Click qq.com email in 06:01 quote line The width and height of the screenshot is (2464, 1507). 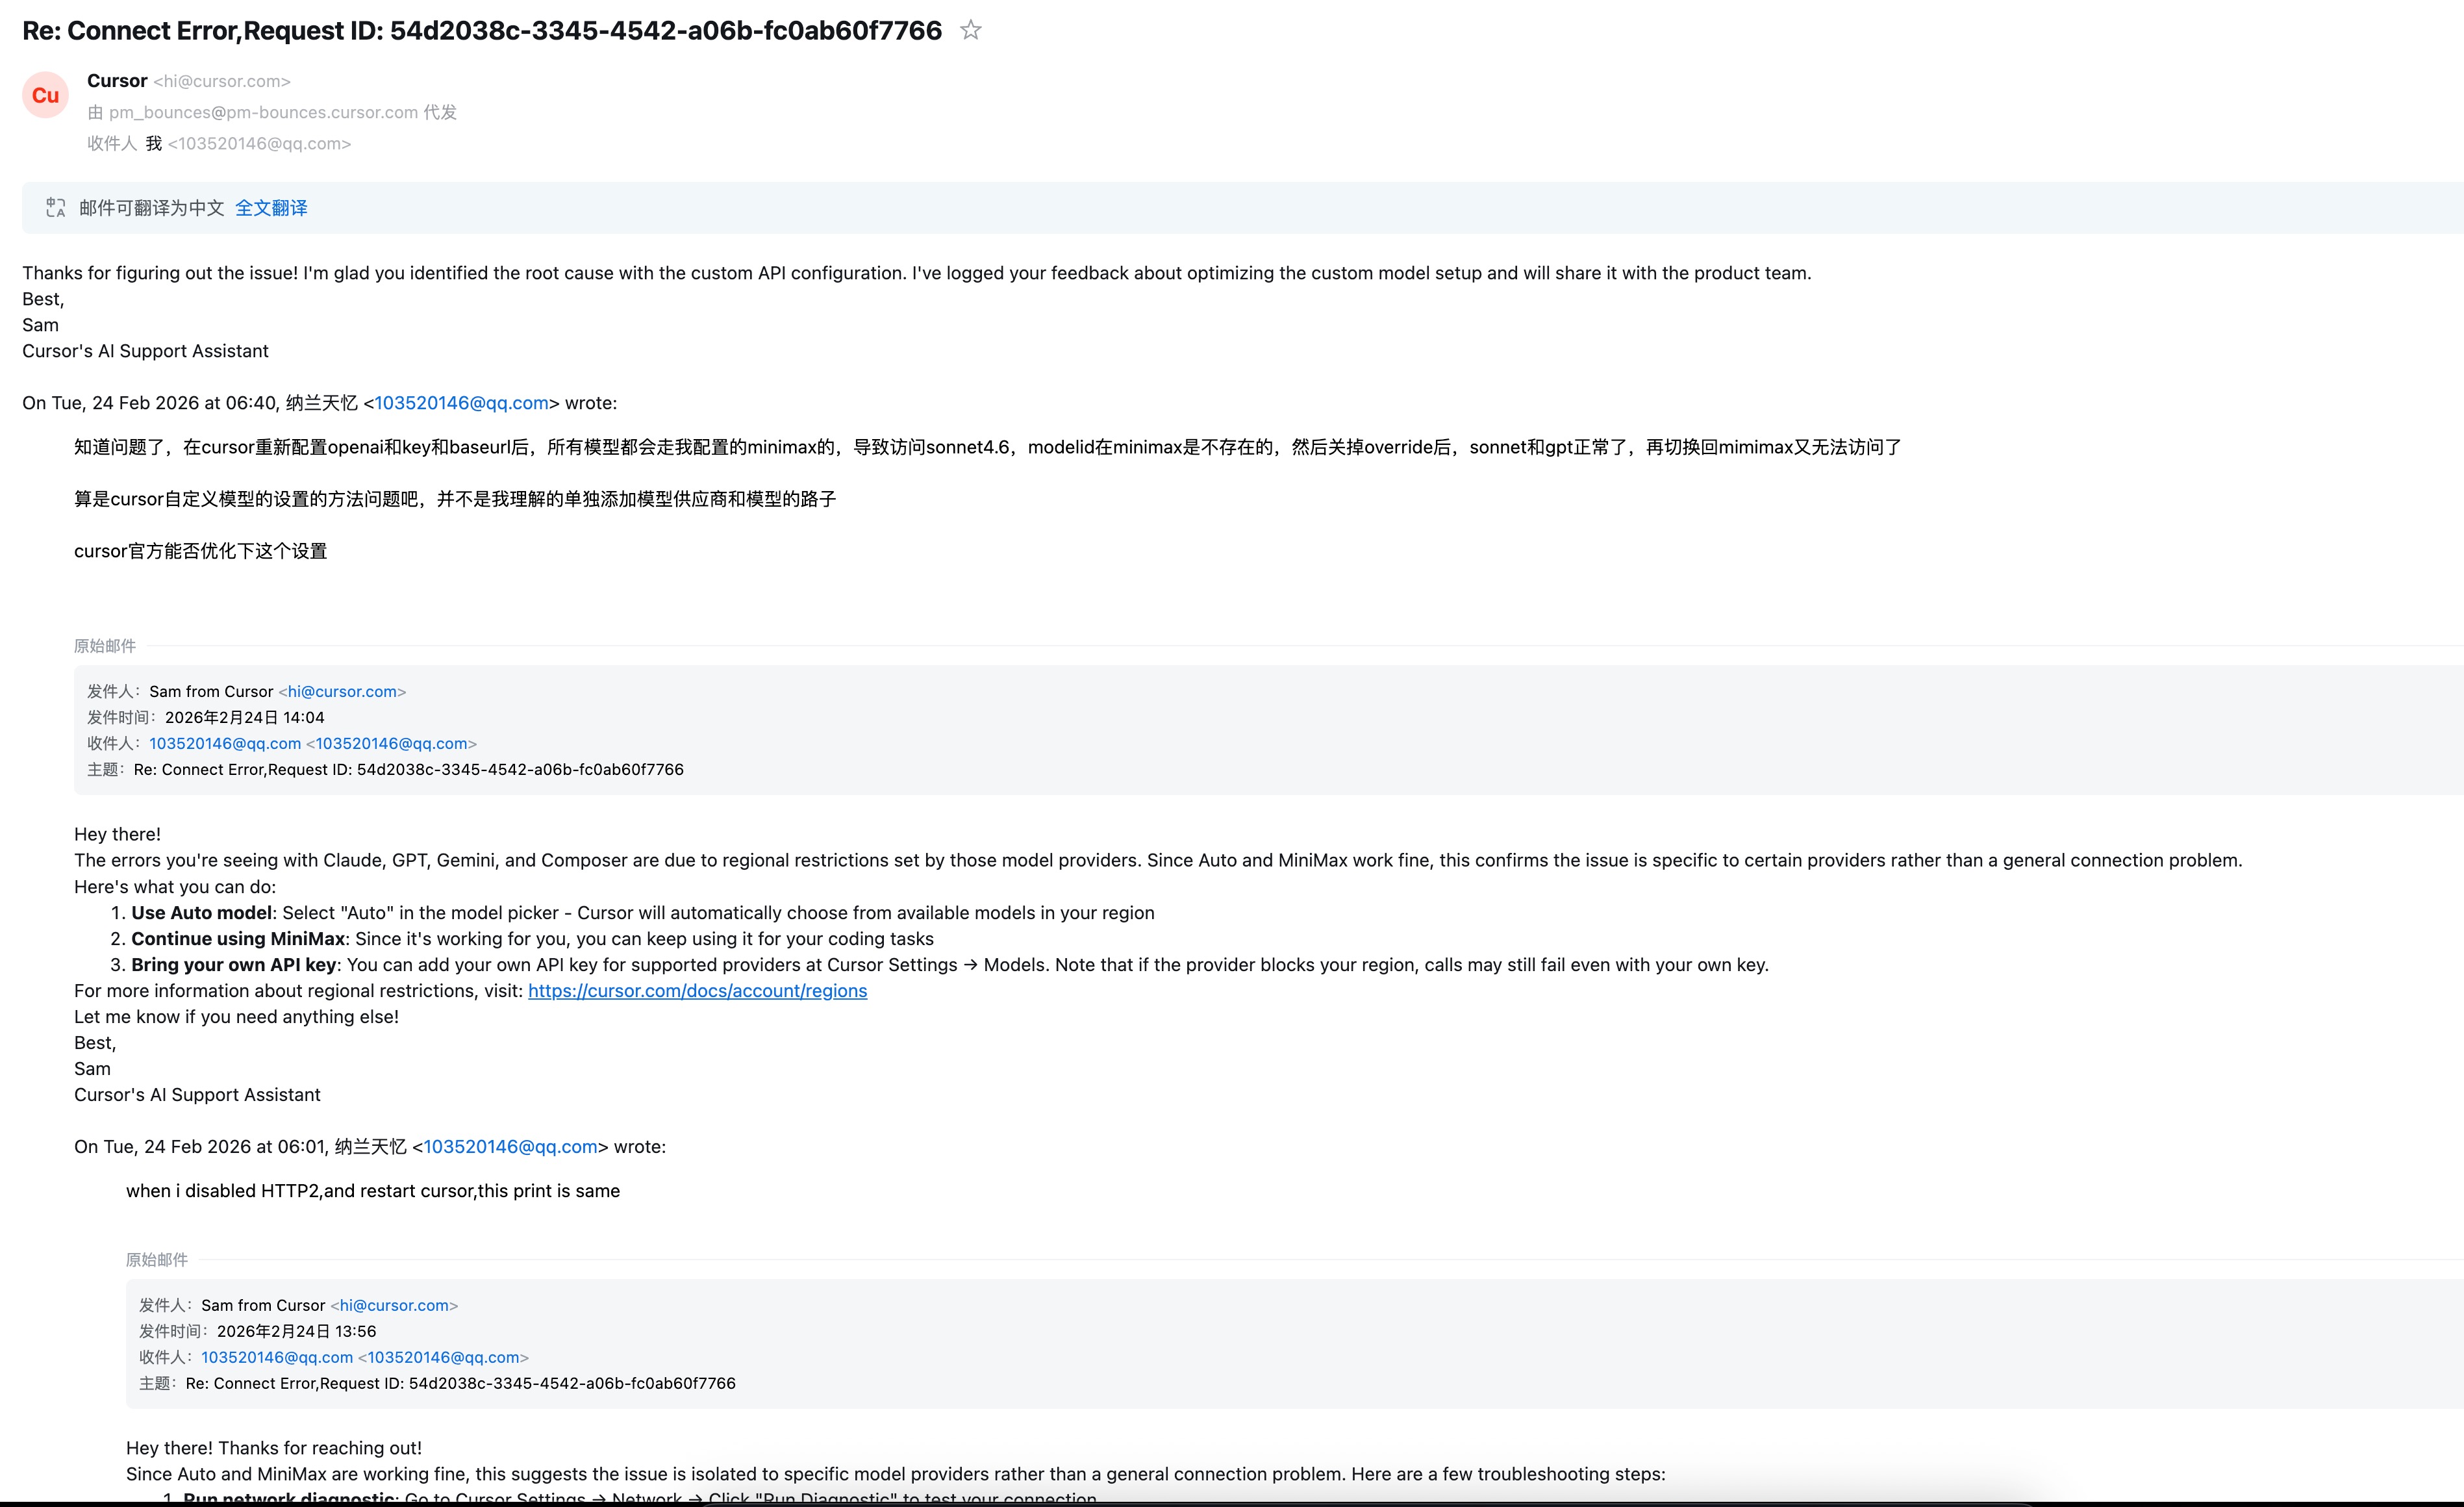click(x=510, y=1146)
